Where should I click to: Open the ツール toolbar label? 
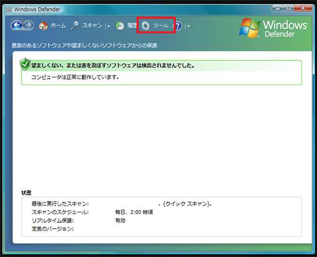(x=161, y=25)
